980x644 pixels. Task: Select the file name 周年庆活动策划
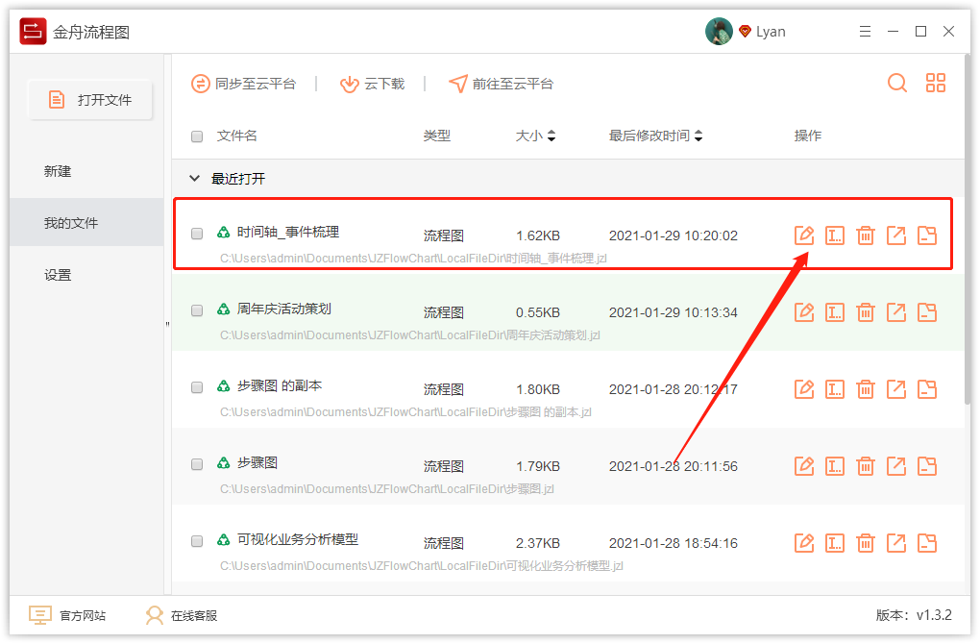coord(284,309)
